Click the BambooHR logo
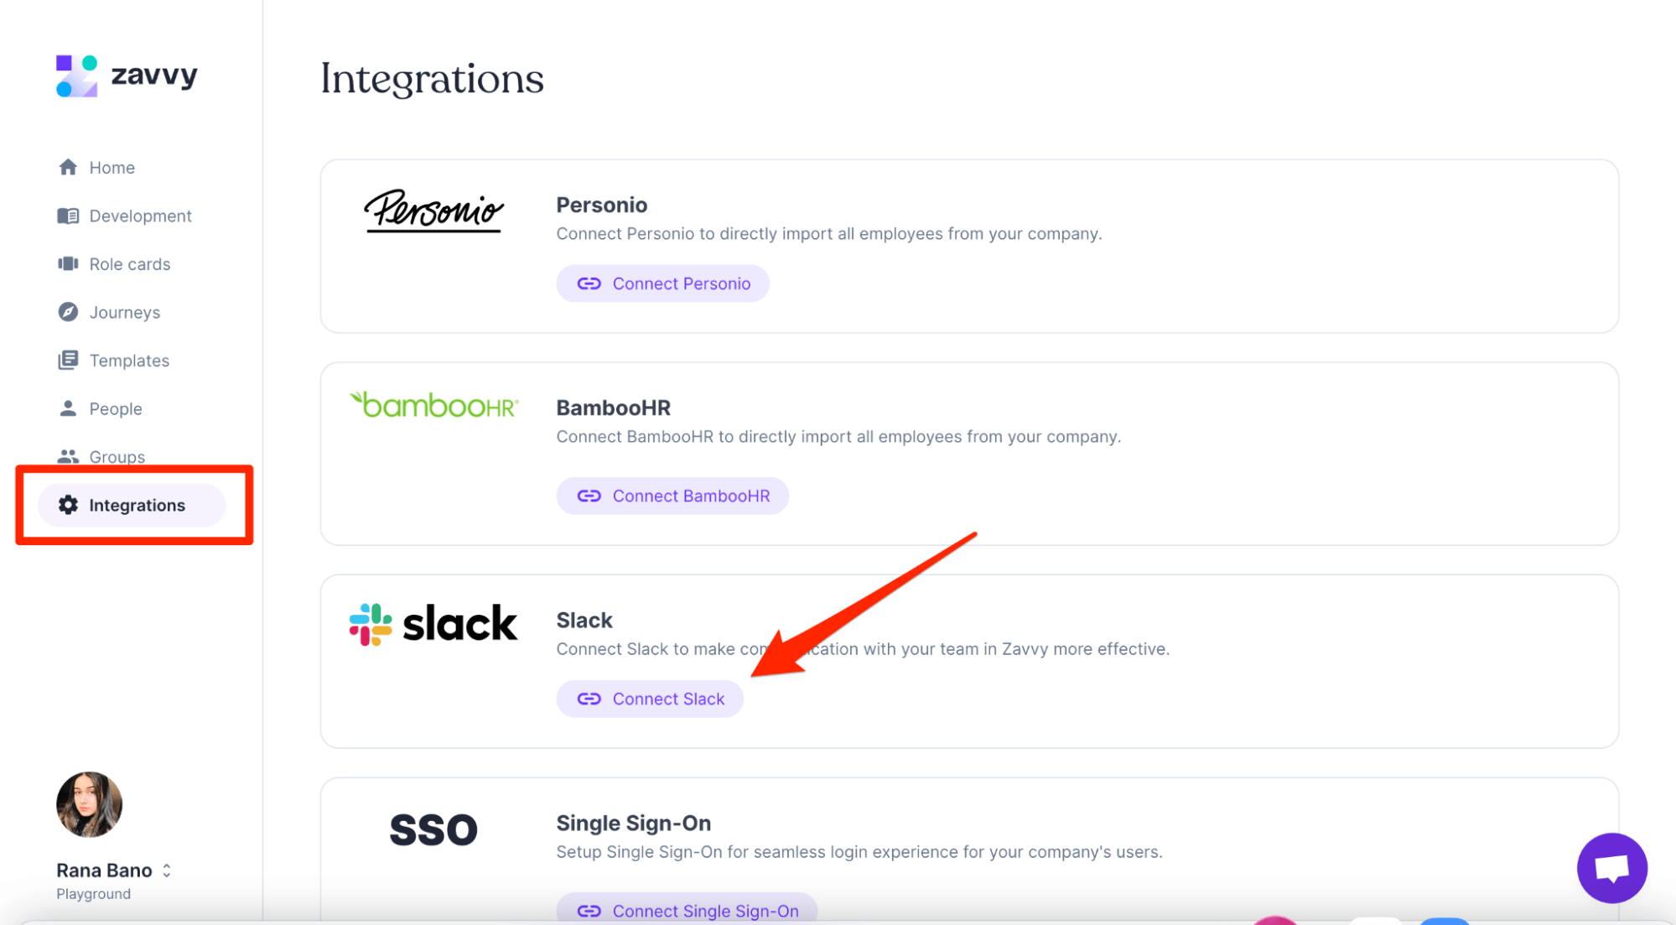Screen dimensions: 1676x925 [433, 406]
